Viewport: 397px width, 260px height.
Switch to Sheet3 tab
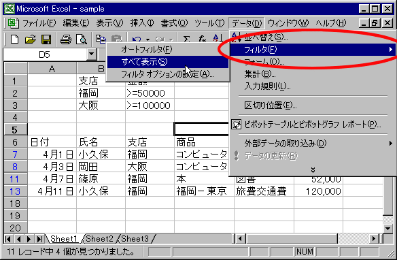pyautogui.click(x=135, y=239)
